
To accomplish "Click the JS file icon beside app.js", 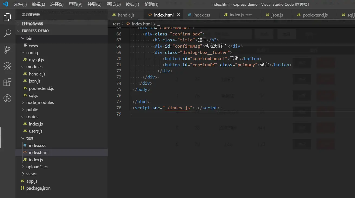I will tap(22, 181).
